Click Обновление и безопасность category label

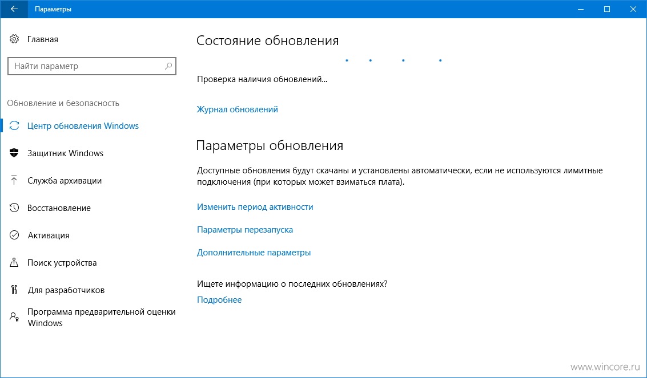tap(63, 103)
